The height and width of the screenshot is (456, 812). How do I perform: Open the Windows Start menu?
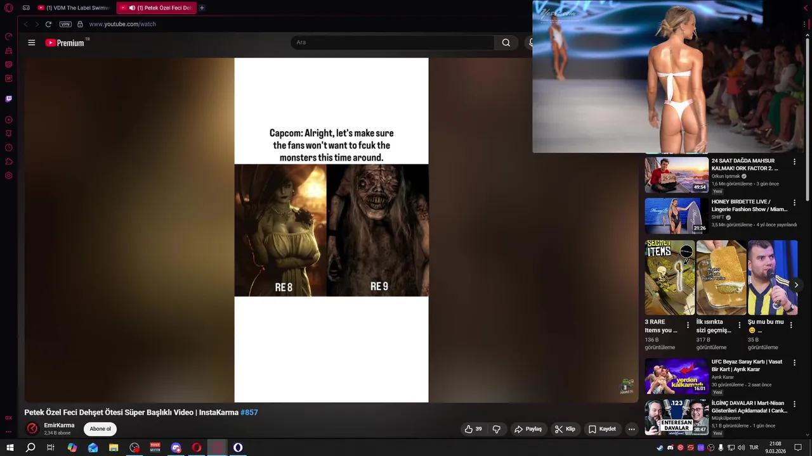(10, 448)
